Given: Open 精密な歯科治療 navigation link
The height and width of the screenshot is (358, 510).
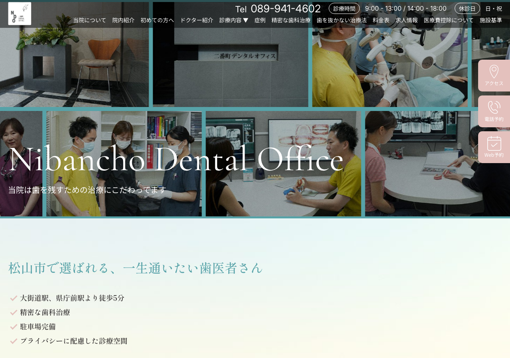Looking at the screenshot, I should (x=291, y=20).
